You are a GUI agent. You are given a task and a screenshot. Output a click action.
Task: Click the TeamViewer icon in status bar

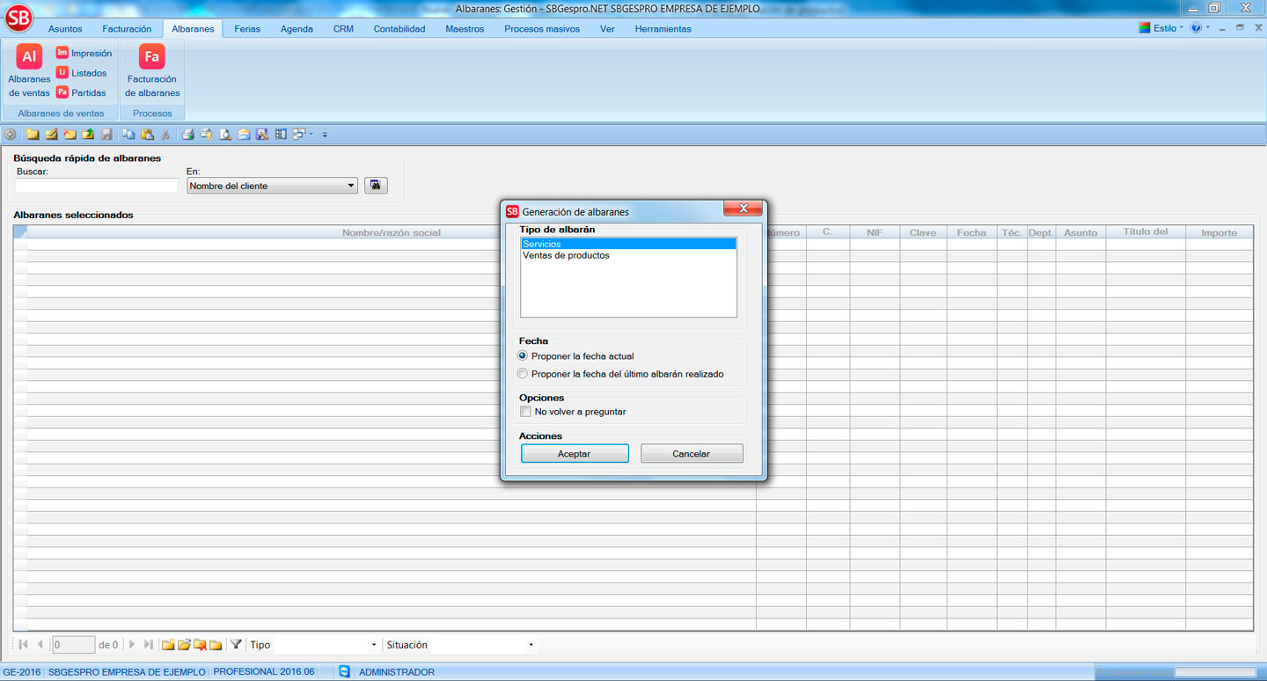(344, 671)
